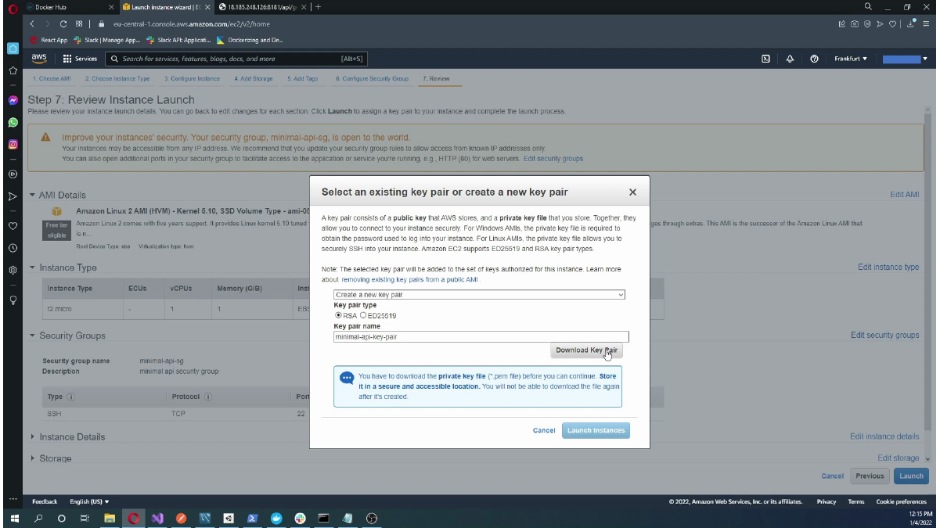The image size is (940, 528).
Task: Expand the Instance Details section
Action: [32, 436]
